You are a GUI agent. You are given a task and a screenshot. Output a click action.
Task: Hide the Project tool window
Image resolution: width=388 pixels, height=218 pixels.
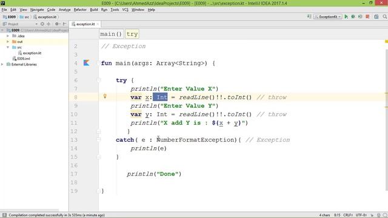[65, 24]
